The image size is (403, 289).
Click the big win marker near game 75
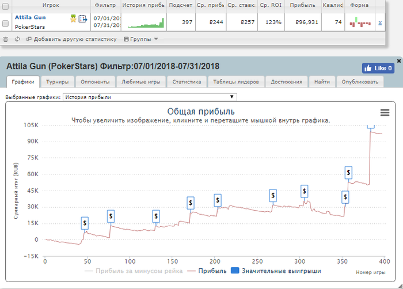tap(111, 216)
